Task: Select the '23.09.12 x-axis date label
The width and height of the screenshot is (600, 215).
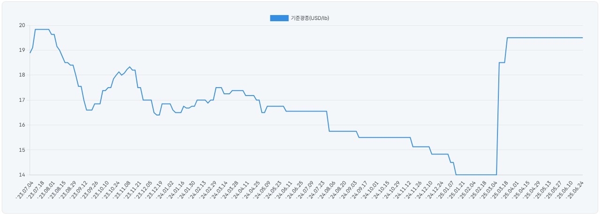Action: pyautogui.click(x=78, y=190)
